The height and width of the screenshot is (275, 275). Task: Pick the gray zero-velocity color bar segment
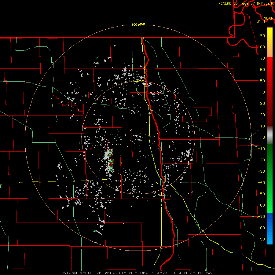(270, 135)
